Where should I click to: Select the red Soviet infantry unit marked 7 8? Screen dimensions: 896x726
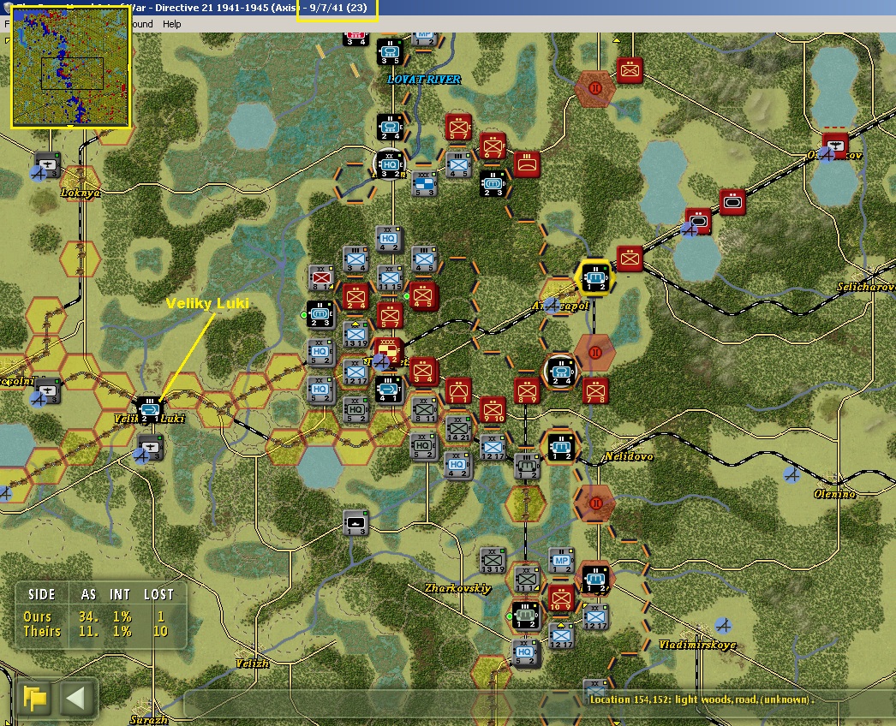[x=595, y=391]
